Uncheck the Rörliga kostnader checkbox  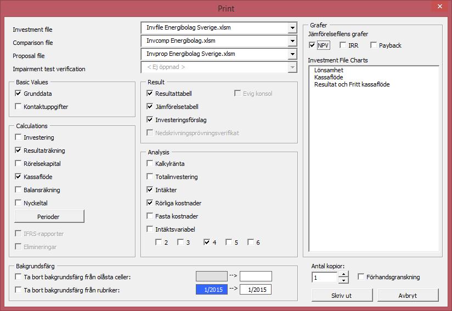click(x=150, y=203)
